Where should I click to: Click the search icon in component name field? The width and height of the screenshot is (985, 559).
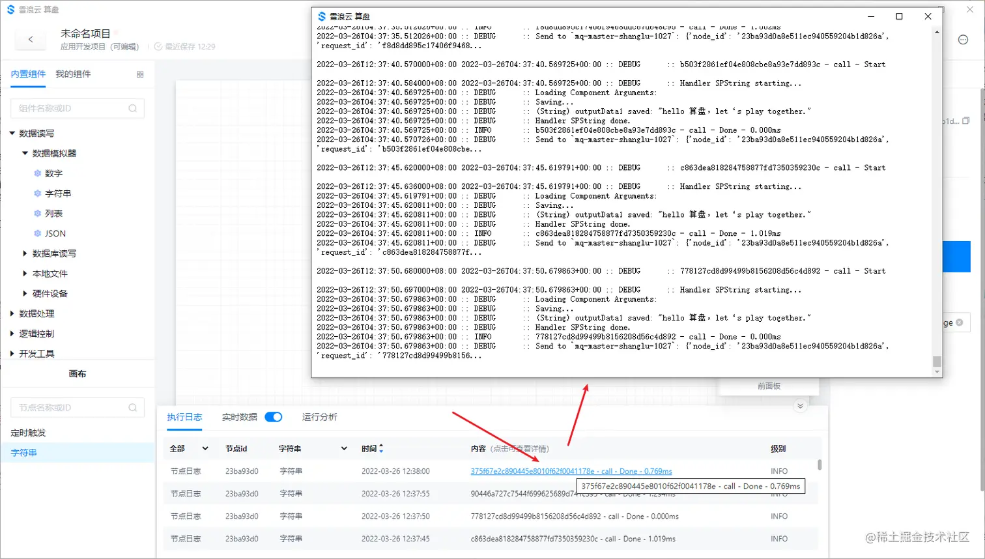(133, 108)
